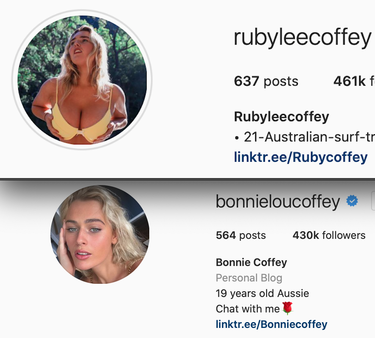The image size is (375, 338).
Task: Click the rubyleecoffey username heading
Action: tap(302, 38)
